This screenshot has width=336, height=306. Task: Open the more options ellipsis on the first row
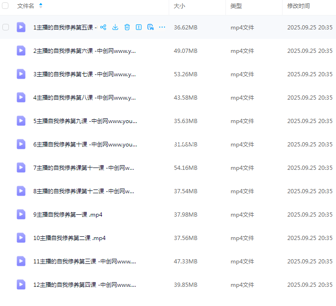coord(162,27)
